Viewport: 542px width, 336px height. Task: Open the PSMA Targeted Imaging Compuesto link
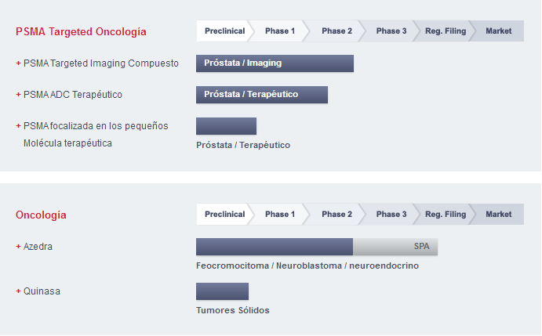[x=101, y=63]
